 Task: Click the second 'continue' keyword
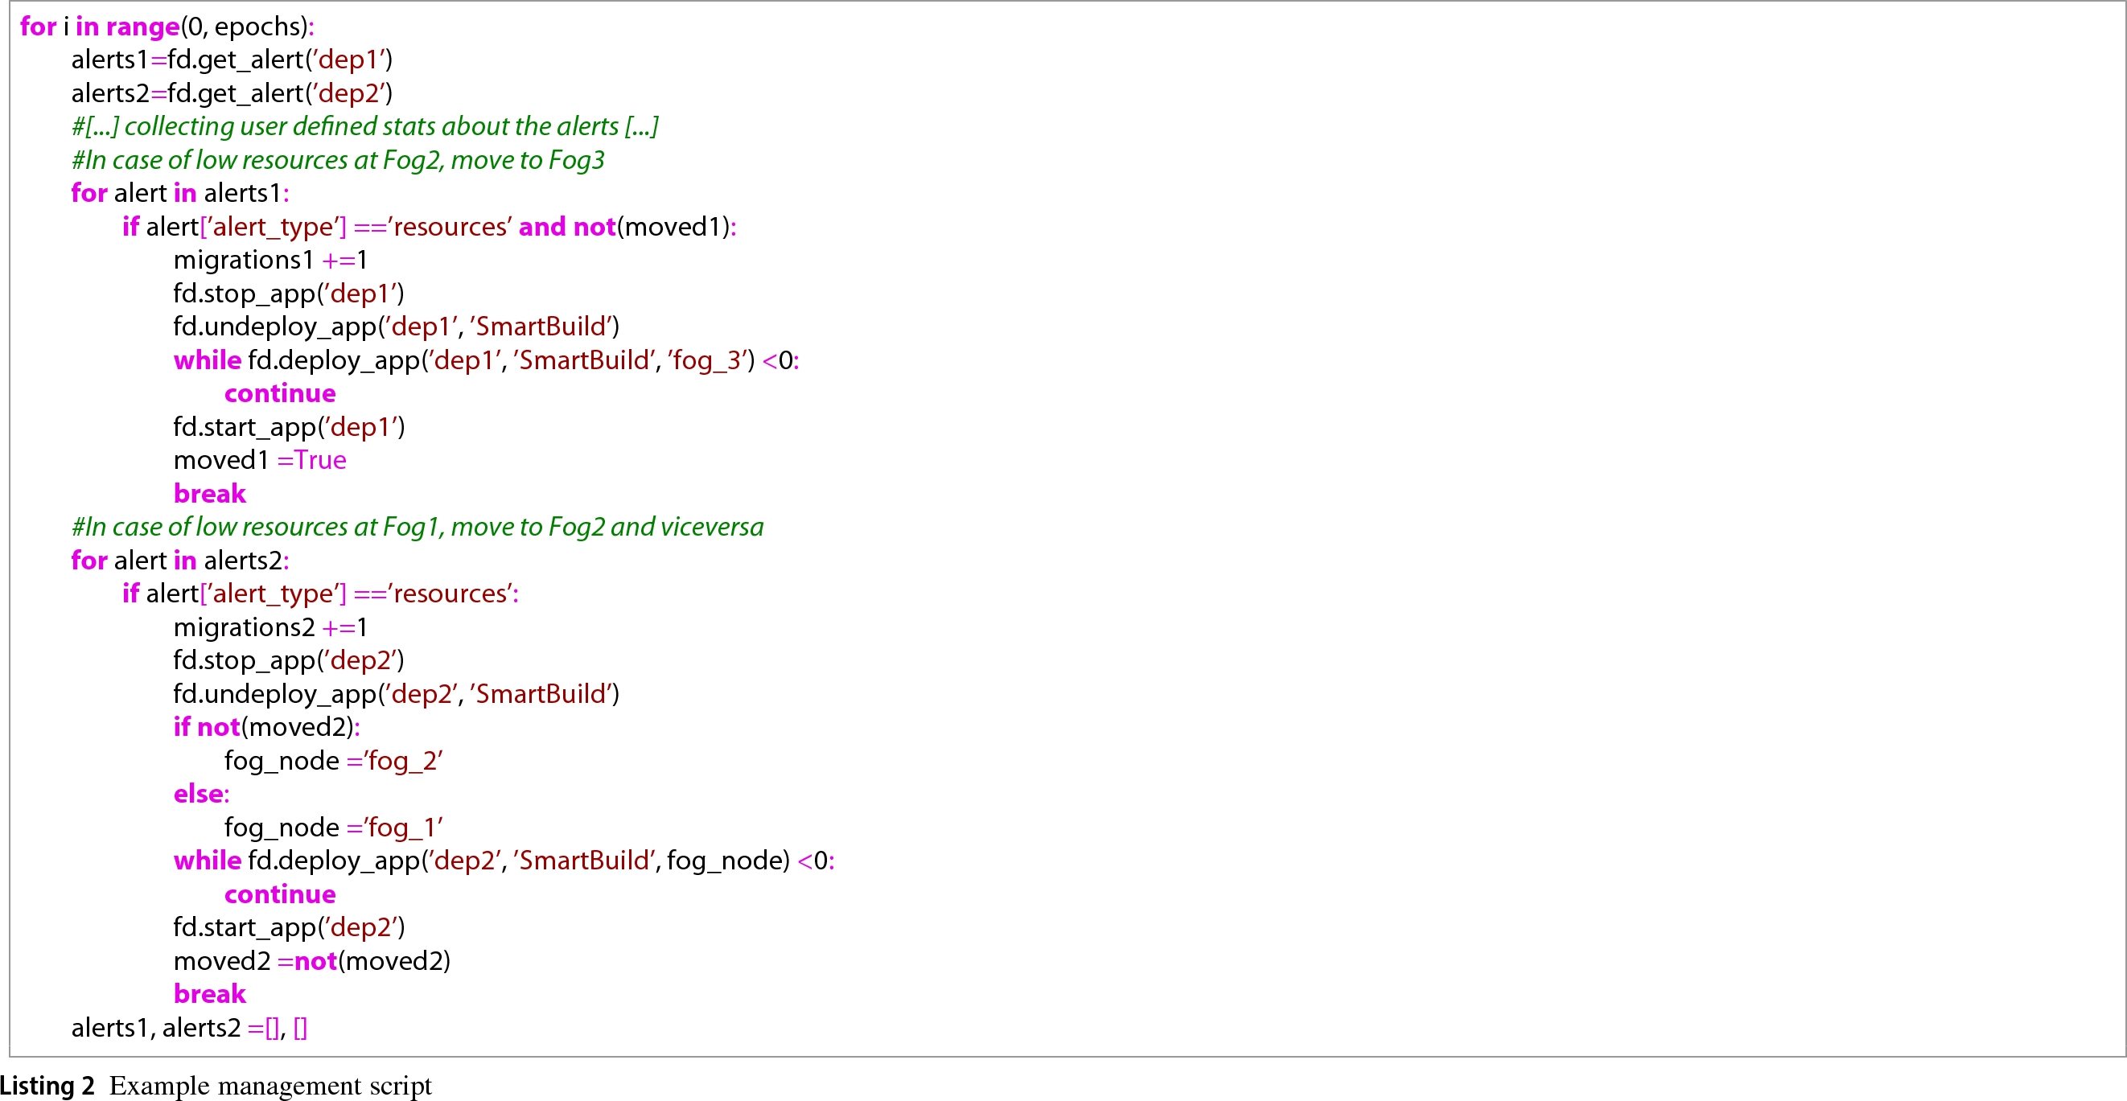280,894
